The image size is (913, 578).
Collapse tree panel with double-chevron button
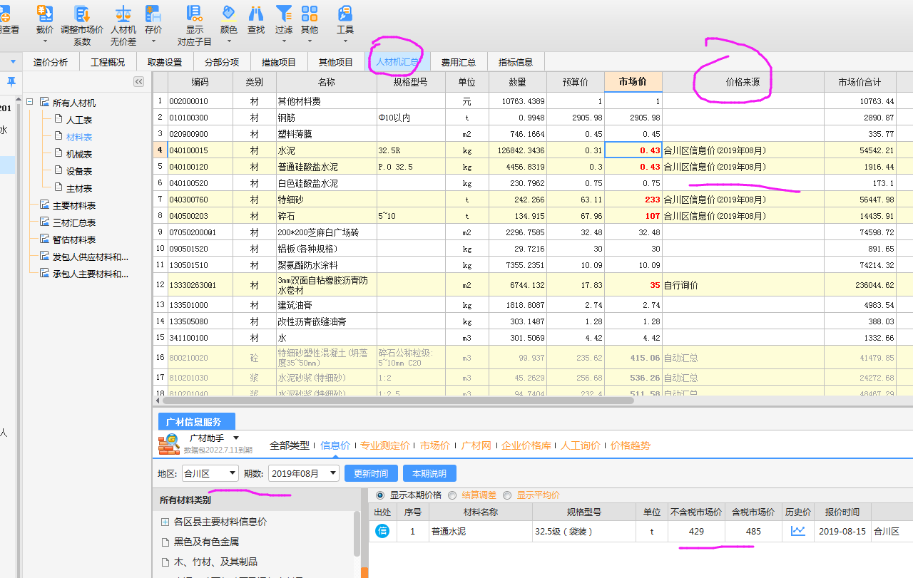pos(139,82)
